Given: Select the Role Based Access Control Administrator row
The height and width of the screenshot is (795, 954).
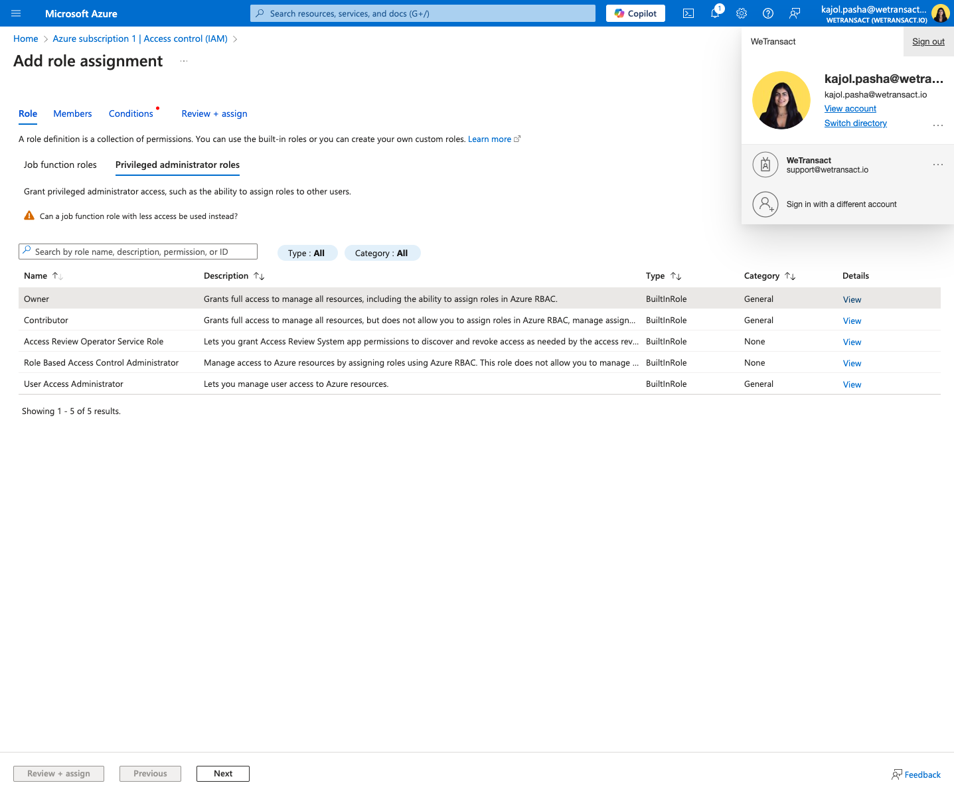Looking at the screenshot, I should 479,363.
